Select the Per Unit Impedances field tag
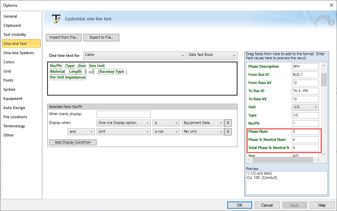Viewport: 337px width, 211px height. (68, 78)
